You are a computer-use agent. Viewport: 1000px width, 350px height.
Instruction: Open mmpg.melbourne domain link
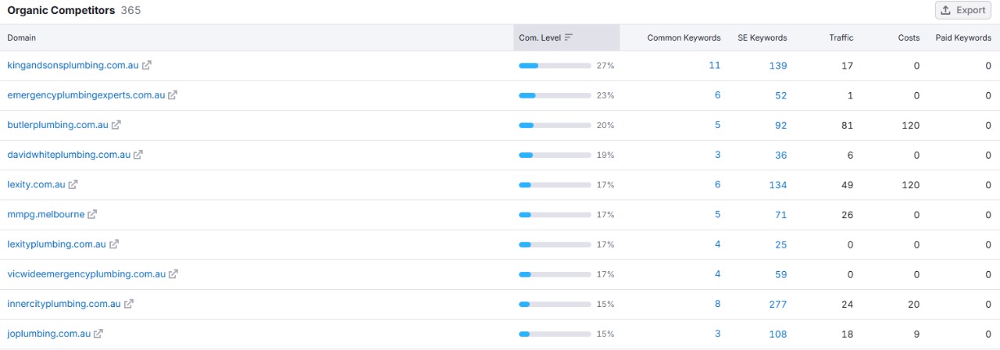click(x=46, y=214)
